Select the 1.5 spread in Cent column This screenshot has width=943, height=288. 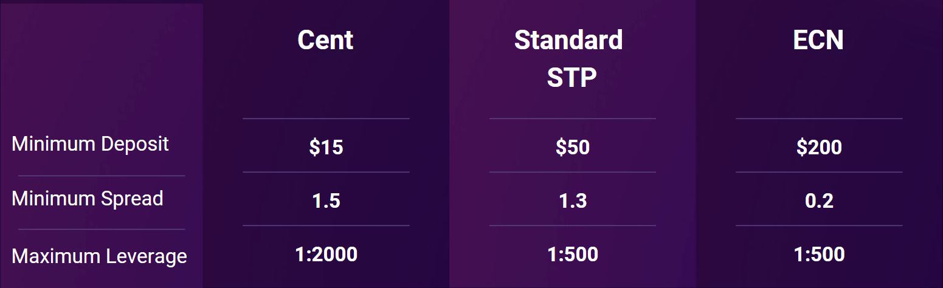click(326, 201)
